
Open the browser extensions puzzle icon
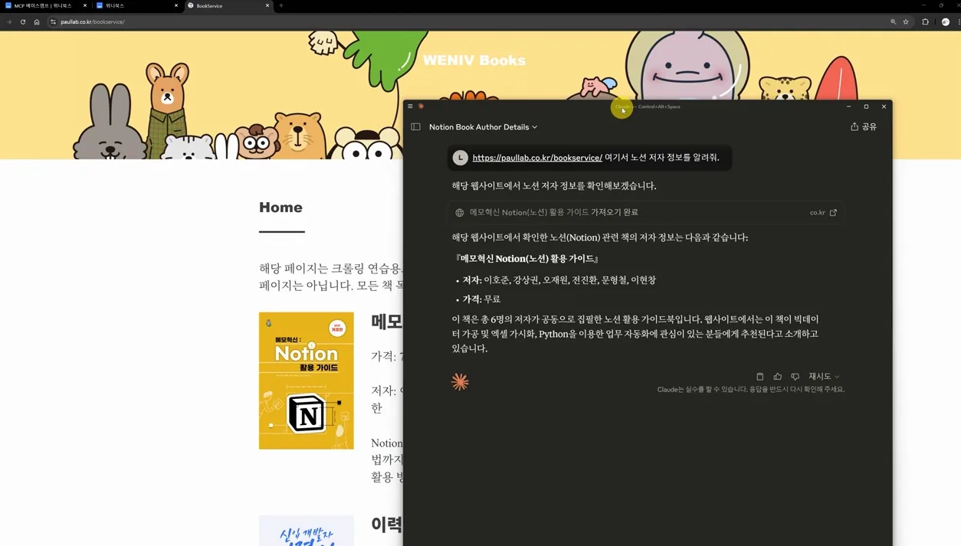tap(925, 22)
